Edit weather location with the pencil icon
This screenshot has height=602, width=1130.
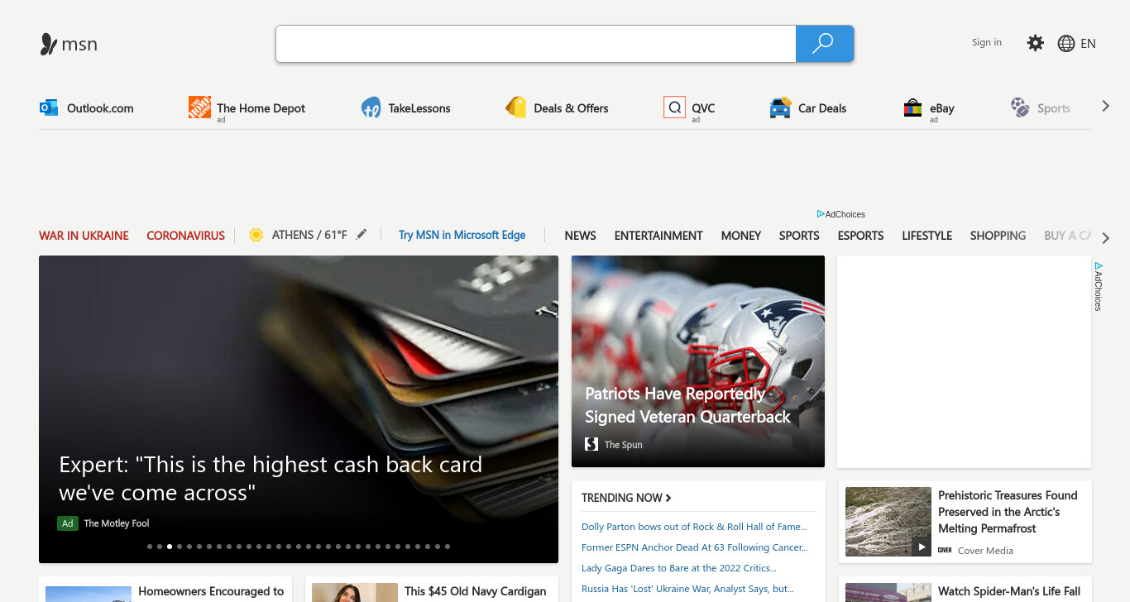tap(361, 235)
